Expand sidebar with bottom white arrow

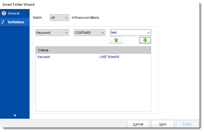coord(15,115)
